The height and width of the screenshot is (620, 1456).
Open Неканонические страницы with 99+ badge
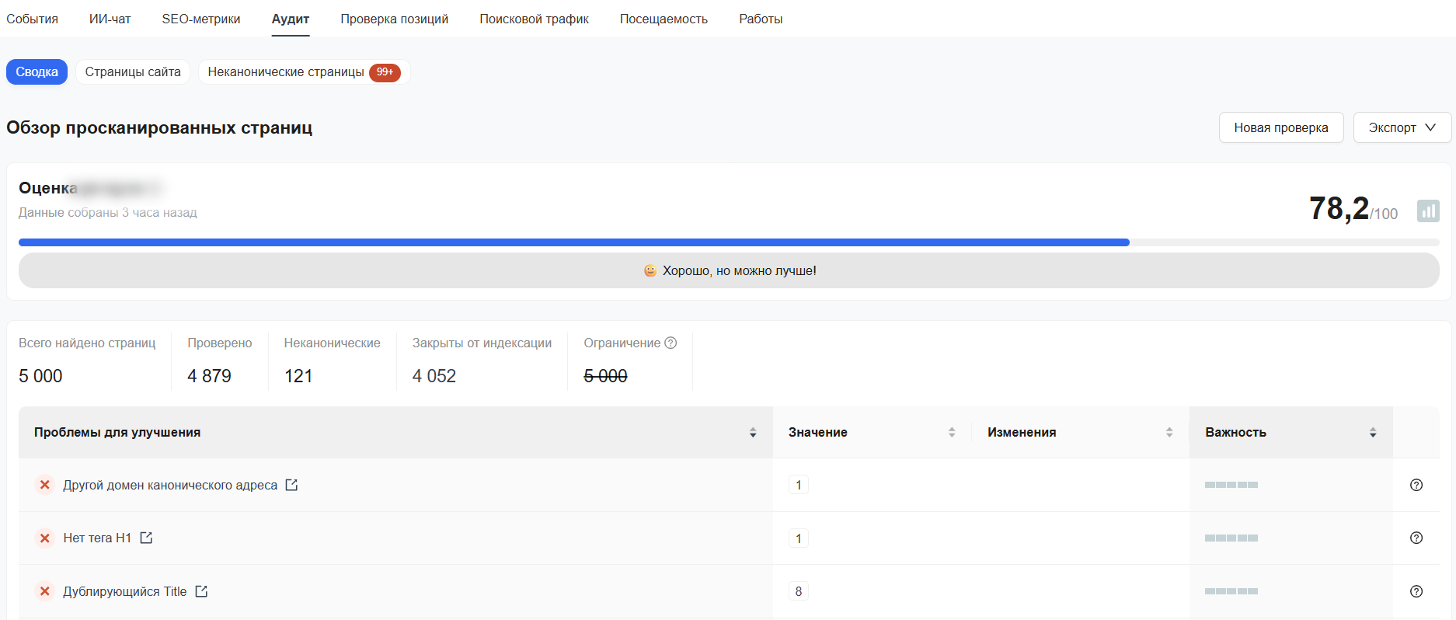point(303,71)
